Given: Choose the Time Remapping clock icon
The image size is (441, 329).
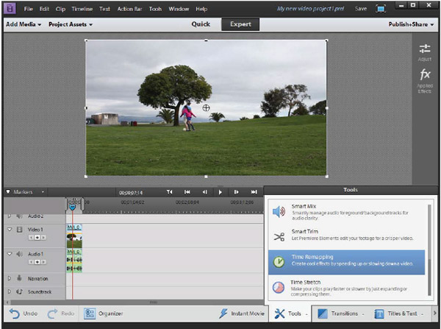Looking at the screenshot, I should tap(279, 262).
